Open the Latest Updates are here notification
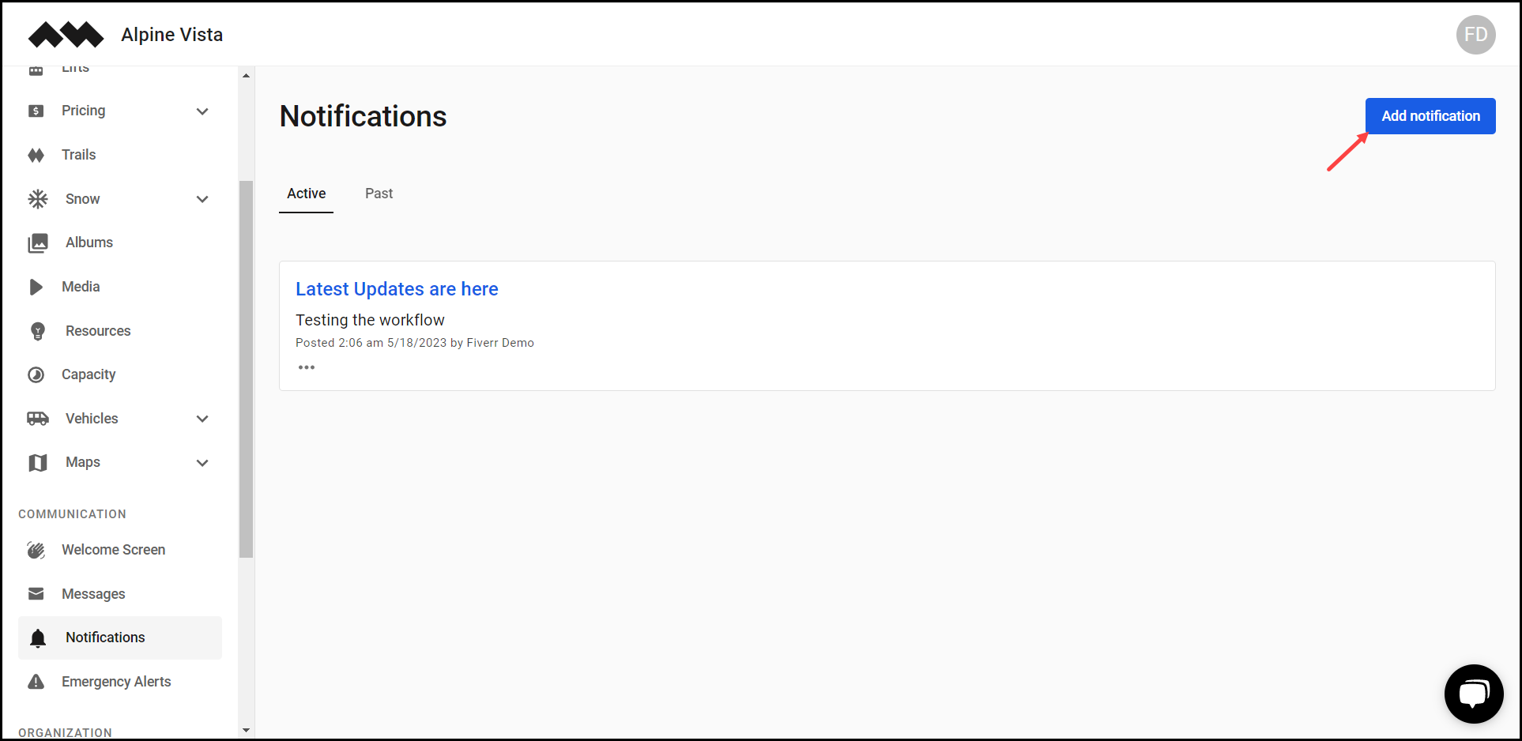Viewport: 1522px width, 741px height. pyautogui.click(x=397, y=289)
